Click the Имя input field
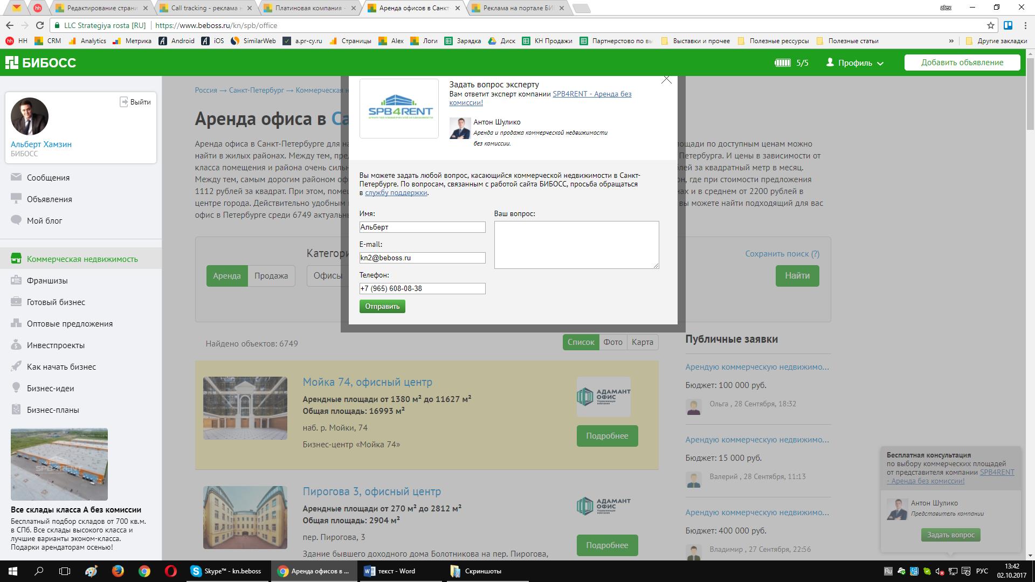The image size is (1035, 582). 423,227
